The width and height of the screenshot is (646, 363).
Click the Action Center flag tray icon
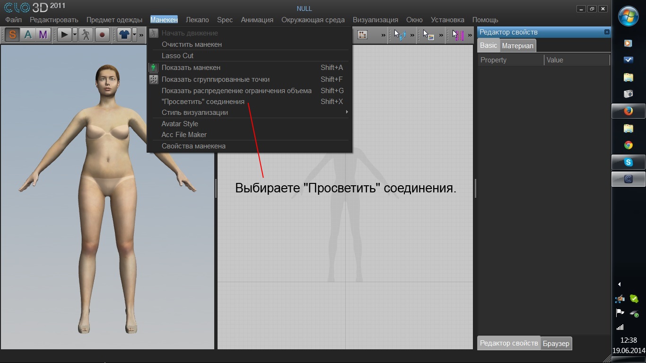pyautogui.click(x=620, y=313)
